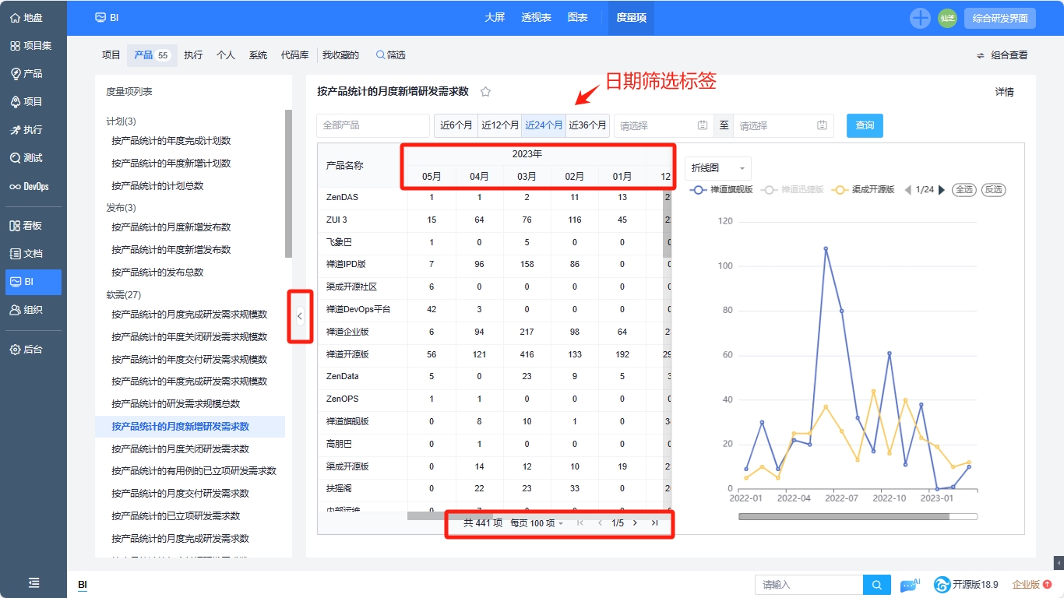Click the 查询 query button

pos(865,125)
